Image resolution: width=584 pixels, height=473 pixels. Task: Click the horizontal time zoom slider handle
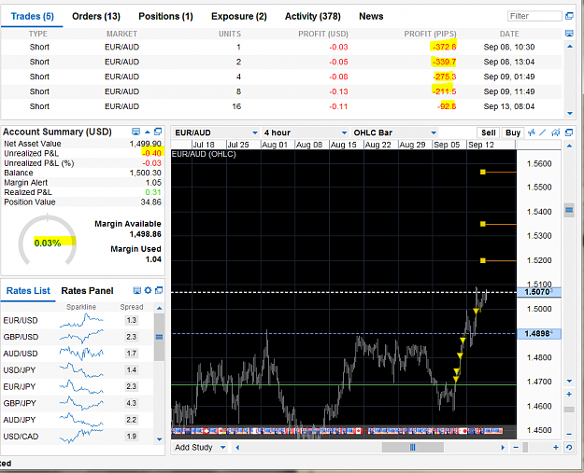point(525,447)
